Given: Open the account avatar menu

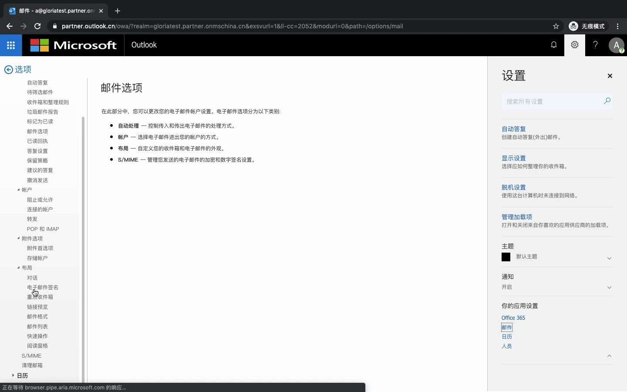Looking at the screenshot, I should pos(617,45).
